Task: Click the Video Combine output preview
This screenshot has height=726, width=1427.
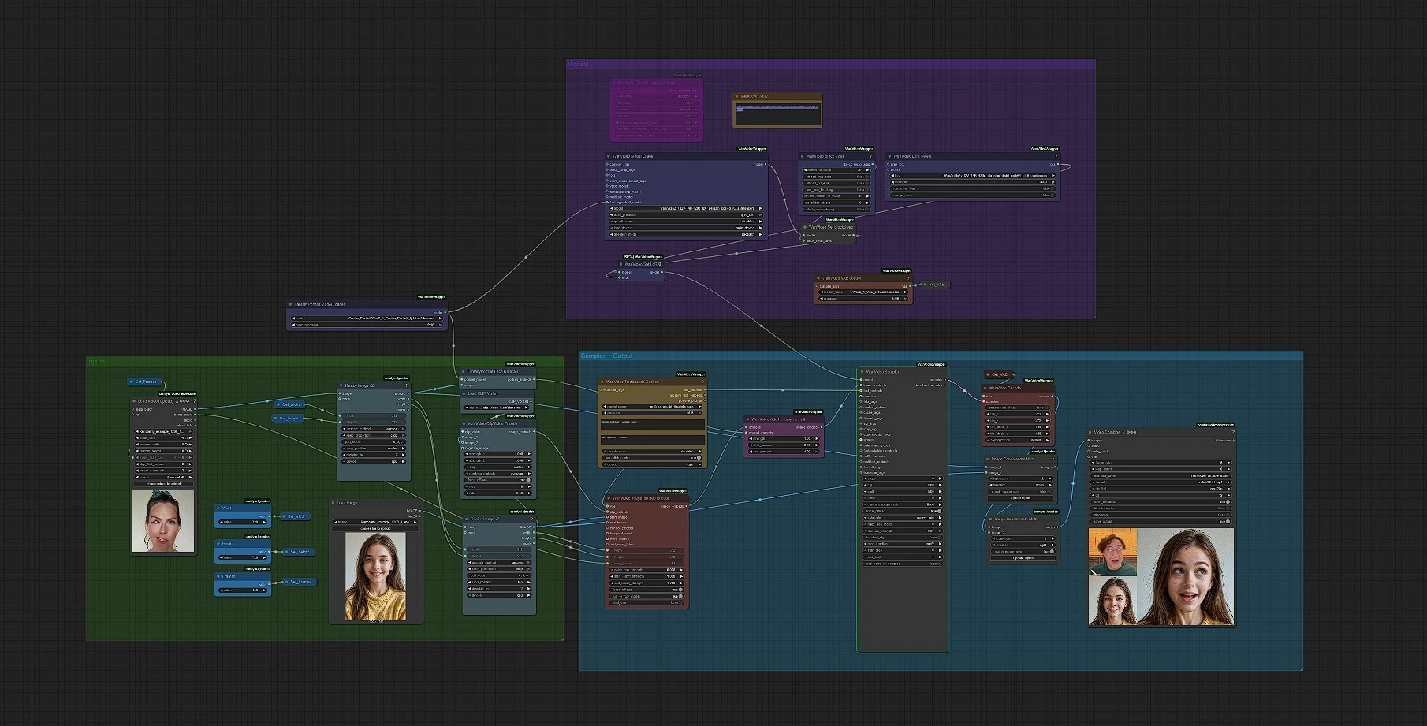Action: 1161,577
